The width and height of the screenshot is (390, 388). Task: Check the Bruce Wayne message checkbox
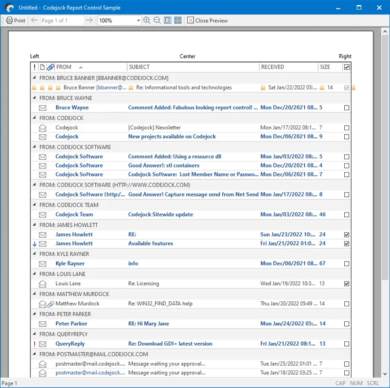pos(347,108)
